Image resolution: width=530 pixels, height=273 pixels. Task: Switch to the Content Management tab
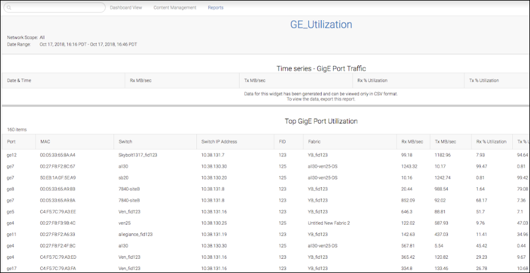pyautogui.click(x=174, y=8)
